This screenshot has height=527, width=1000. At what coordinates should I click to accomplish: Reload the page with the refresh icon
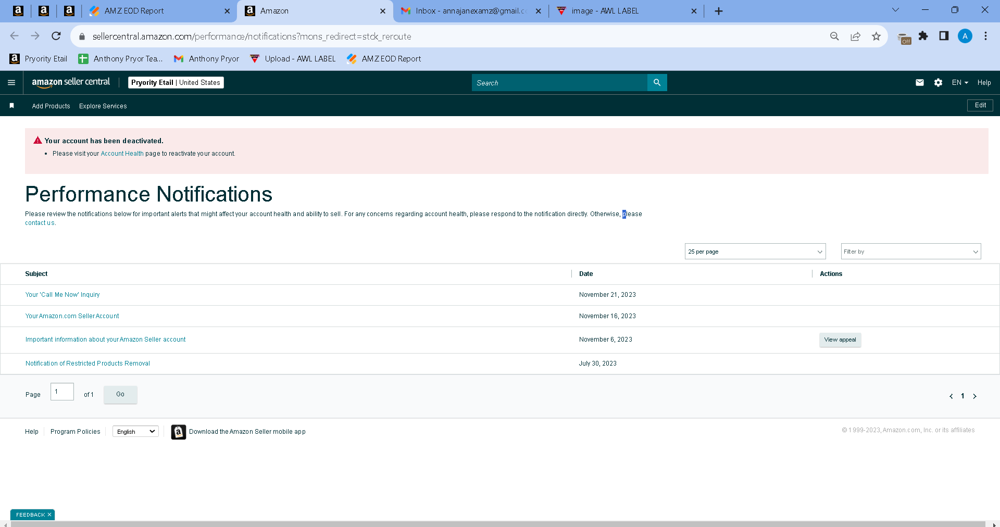pos(56,36)
